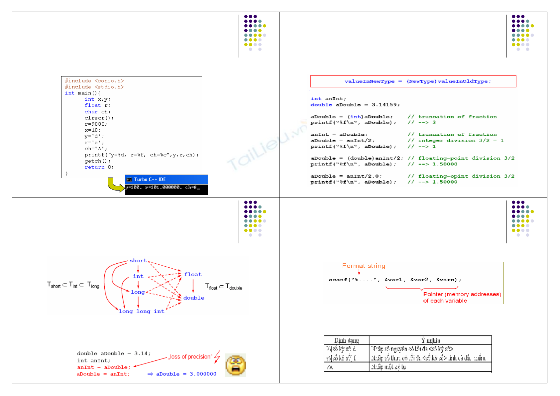
Task: Click the dot pattern logo on top-left slide
Action: pyautogui.click(x=255, y=33)
